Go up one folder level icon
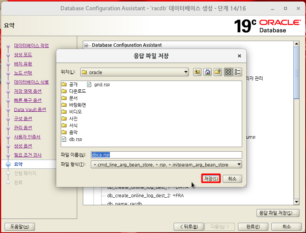The width and height of the screenshot is (306, 233). pyautogui.click(x=197, y=72)
